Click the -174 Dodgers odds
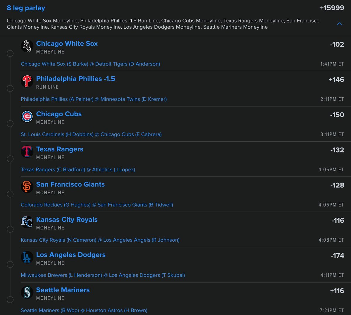The image size is (351, 315). [x=337, y=256]
